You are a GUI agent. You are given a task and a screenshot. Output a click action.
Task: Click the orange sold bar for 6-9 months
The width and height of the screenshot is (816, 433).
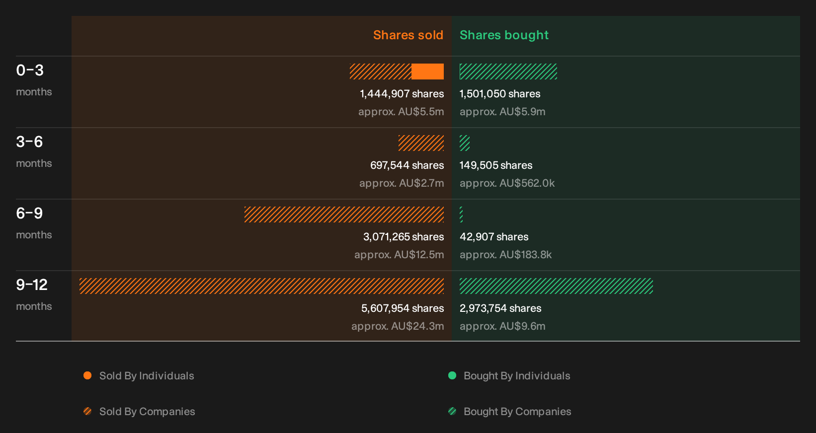click(344, 215)
